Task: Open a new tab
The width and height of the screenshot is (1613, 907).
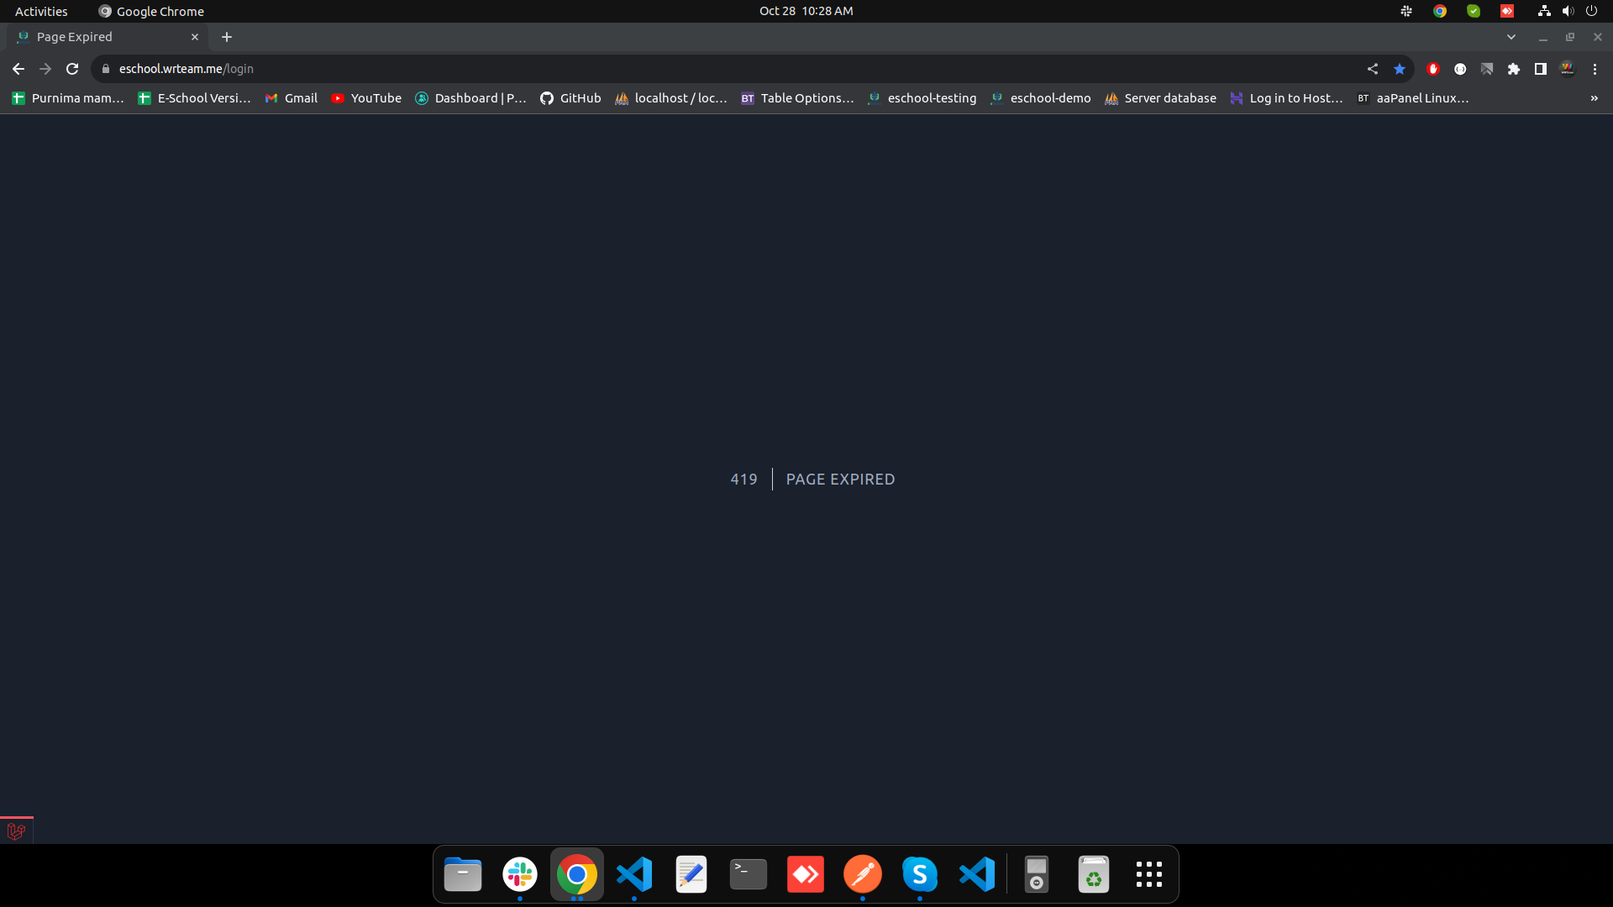Action: [x=227, y=37]
